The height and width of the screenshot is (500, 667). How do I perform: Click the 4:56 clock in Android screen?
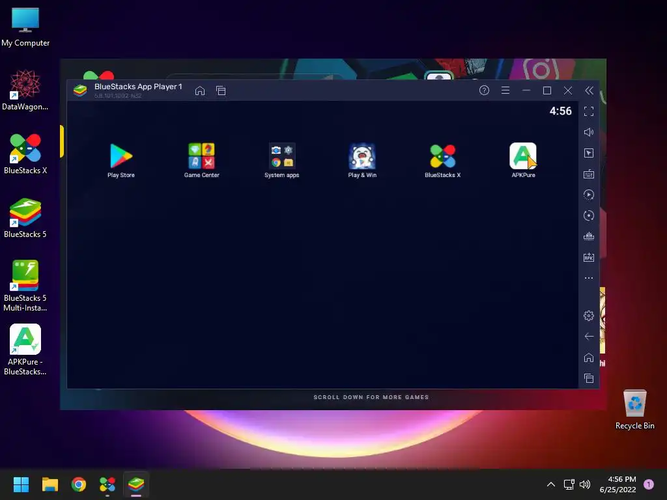(x=560, y=111)
